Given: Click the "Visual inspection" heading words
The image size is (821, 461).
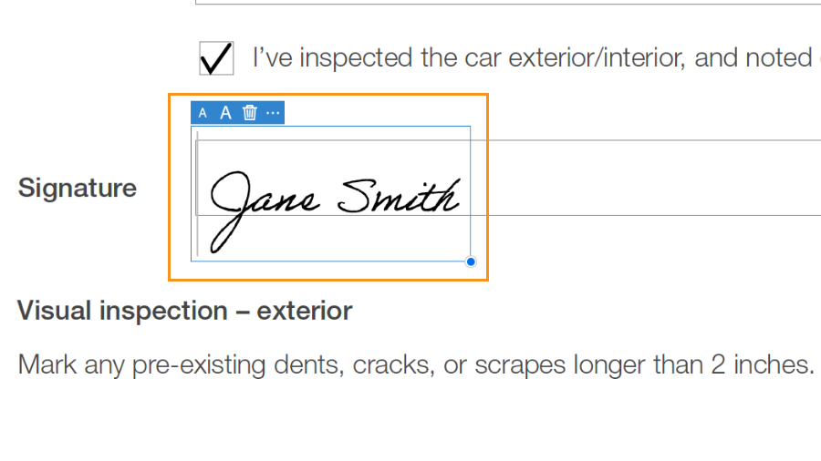Looking at the screenshot, I should pyautogui.click(x=121, y=312).
